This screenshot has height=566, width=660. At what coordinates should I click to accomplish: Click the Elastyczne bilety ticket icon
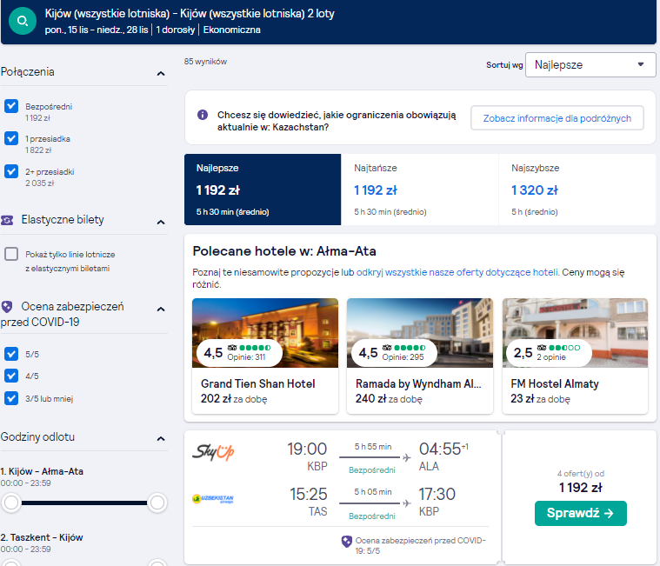[7, 220]
